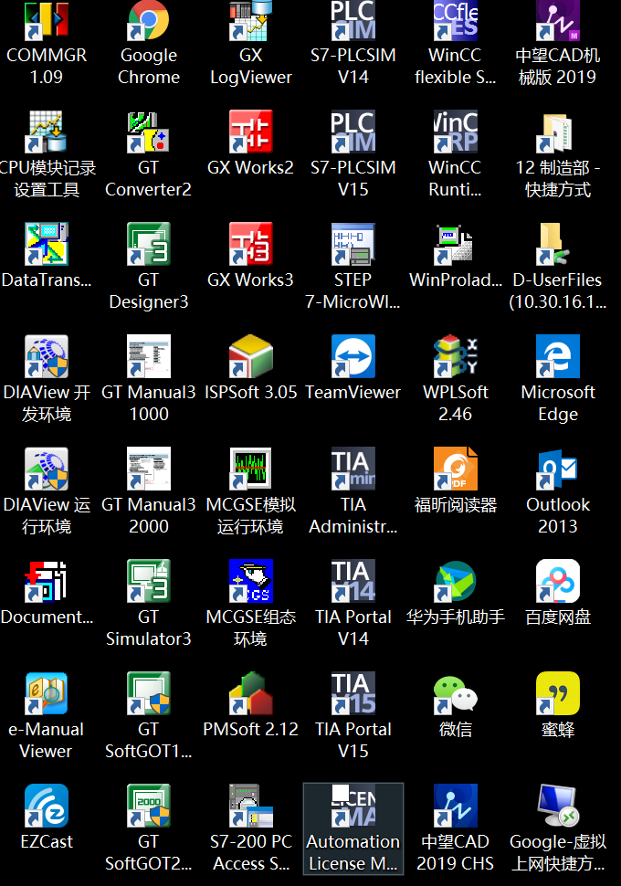Screen dimensions: 621x886
Task: Click the TIA Portal V15 icon
Action: coord(353,694)
